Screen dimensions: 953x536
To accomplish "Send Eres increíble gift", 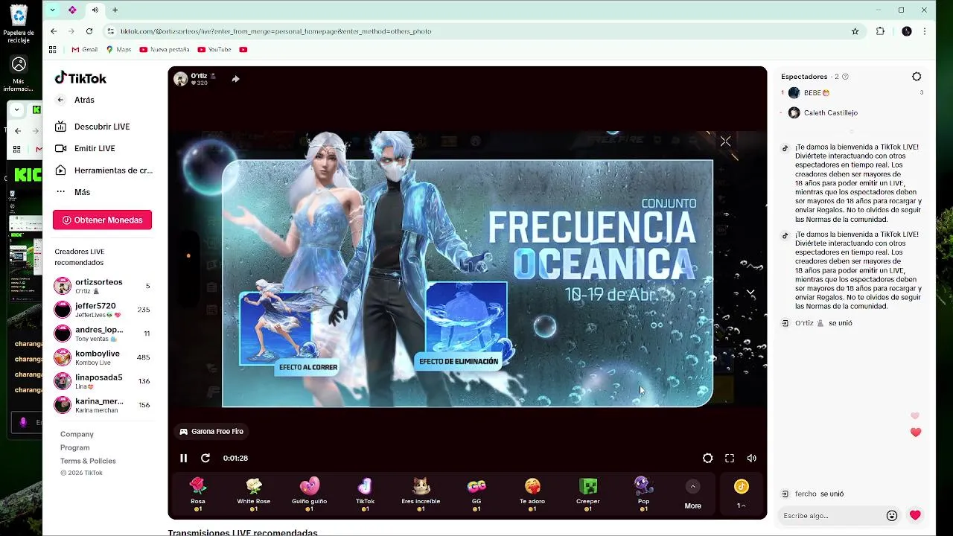I will [x=421, y=494].
